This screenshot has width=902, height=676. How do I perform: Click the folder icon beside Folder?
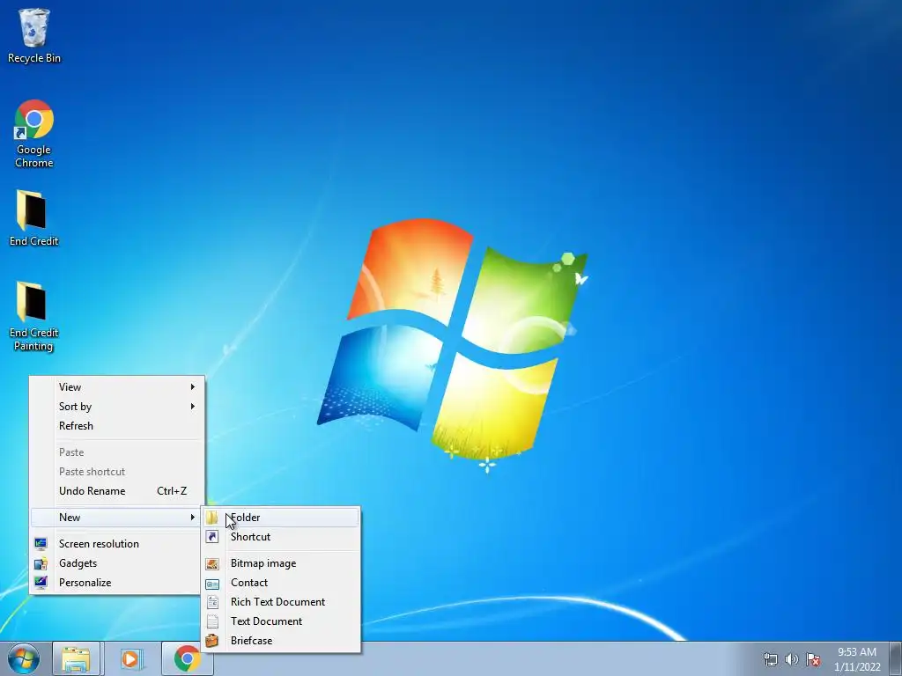coord(212,518)
